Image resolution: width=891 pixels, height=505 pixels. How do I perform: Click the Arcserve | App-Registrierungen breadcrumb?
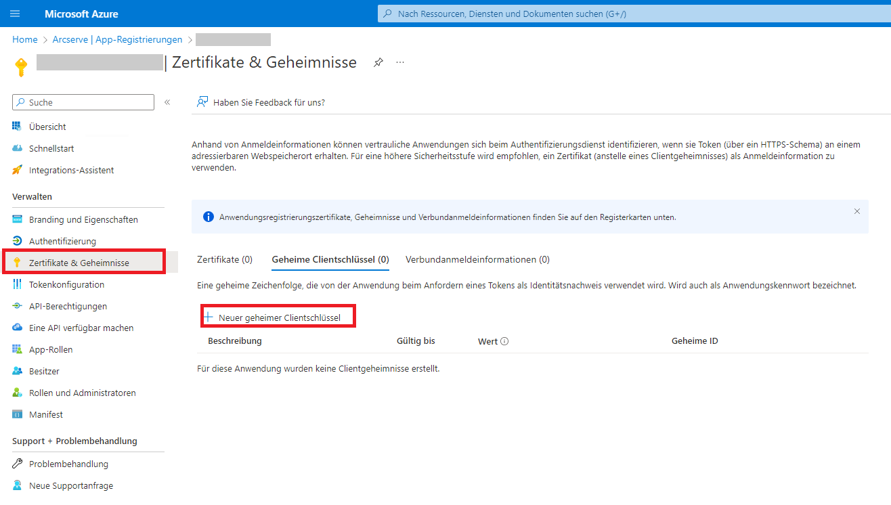117,39
